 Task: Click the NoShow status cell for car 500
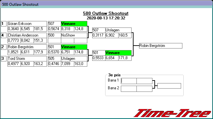[74, 35]
